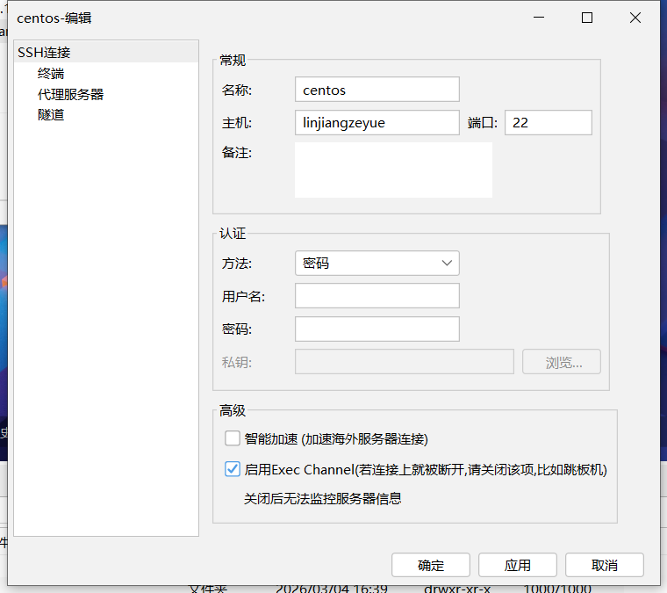Image resolution: width=667 pixels, height=593 pixels.
Task: Click the 名称 field containing centos
Action: 377,90
